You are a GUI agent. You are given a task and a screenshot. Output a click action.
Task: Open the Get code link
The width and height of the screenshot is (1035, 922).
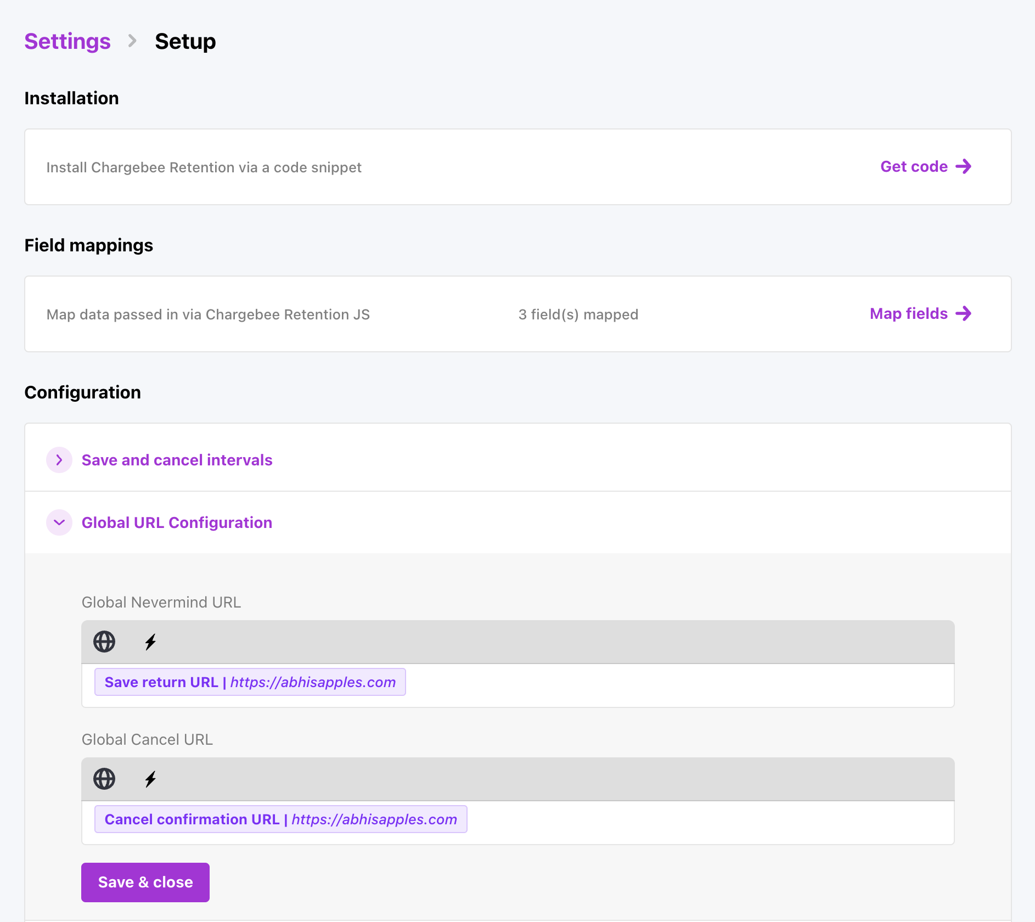coord(914,167)
